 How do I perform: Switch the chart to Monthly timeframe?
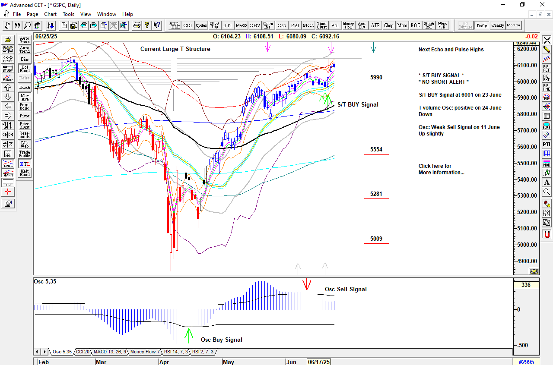pyautogui.click(x=514, y=25)
